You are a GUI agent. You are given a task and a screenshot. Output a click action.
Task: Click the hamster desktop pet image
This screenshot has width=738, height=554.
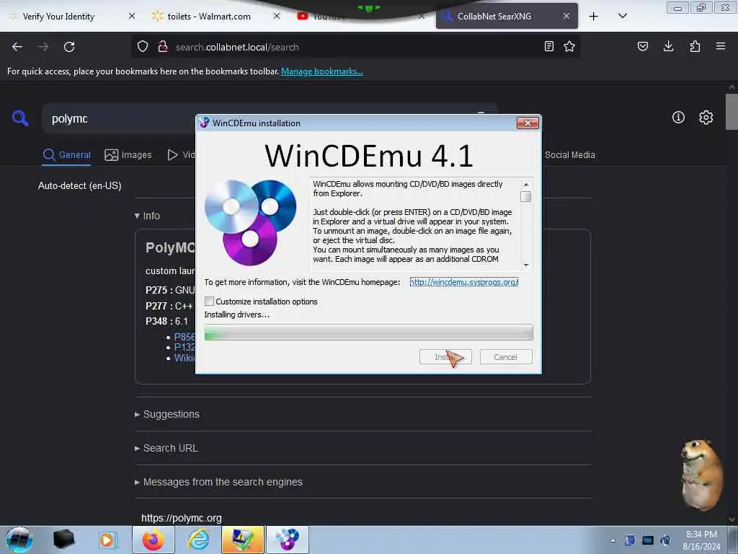click(702, 475)
